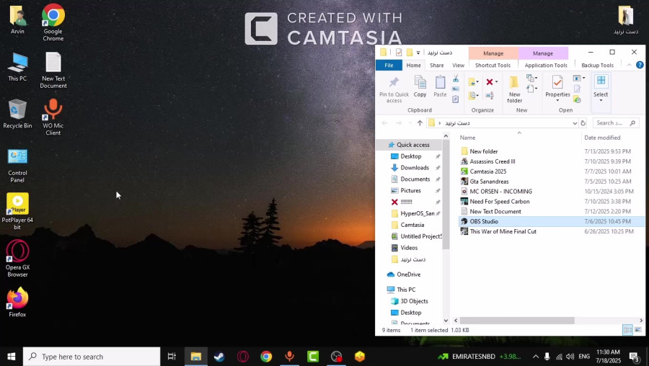Click the taskbar 'Type here to search' box
The height and width of the screenshot is (366, 649).
(92, 357)
